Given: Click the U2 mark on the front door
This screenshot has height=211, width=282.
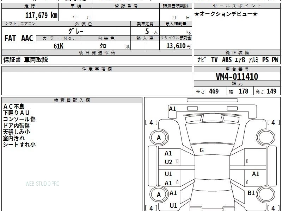Looking at the screenshot, I should tap(168, 162).
